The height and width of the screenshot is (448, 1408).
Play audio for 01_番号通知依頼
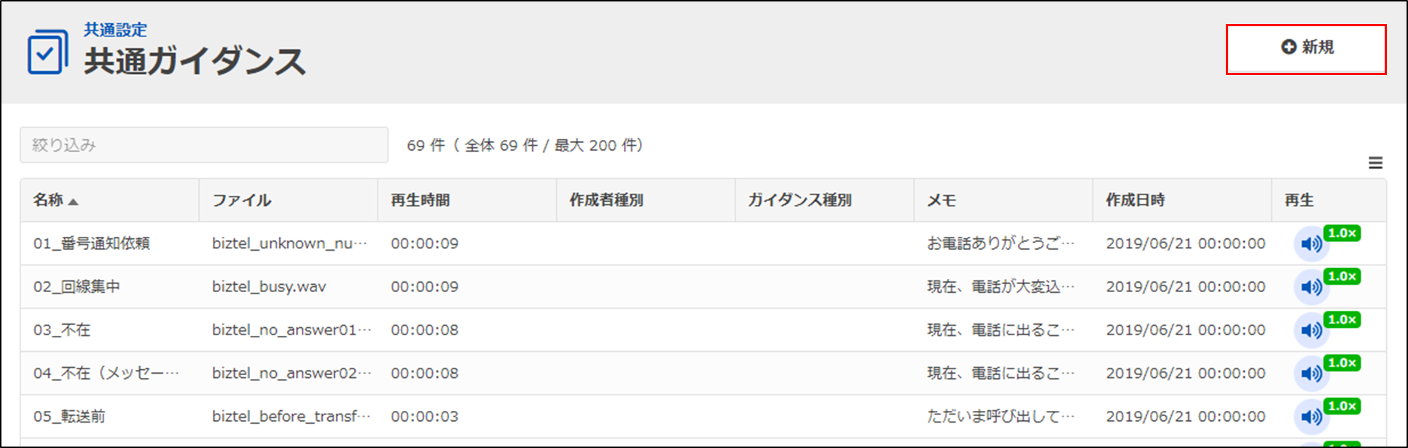1311,244
